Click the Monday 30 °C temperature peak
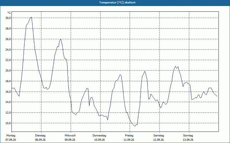Image resolution: width=230 pixels, height=143 pixels. tap(31, 17)
